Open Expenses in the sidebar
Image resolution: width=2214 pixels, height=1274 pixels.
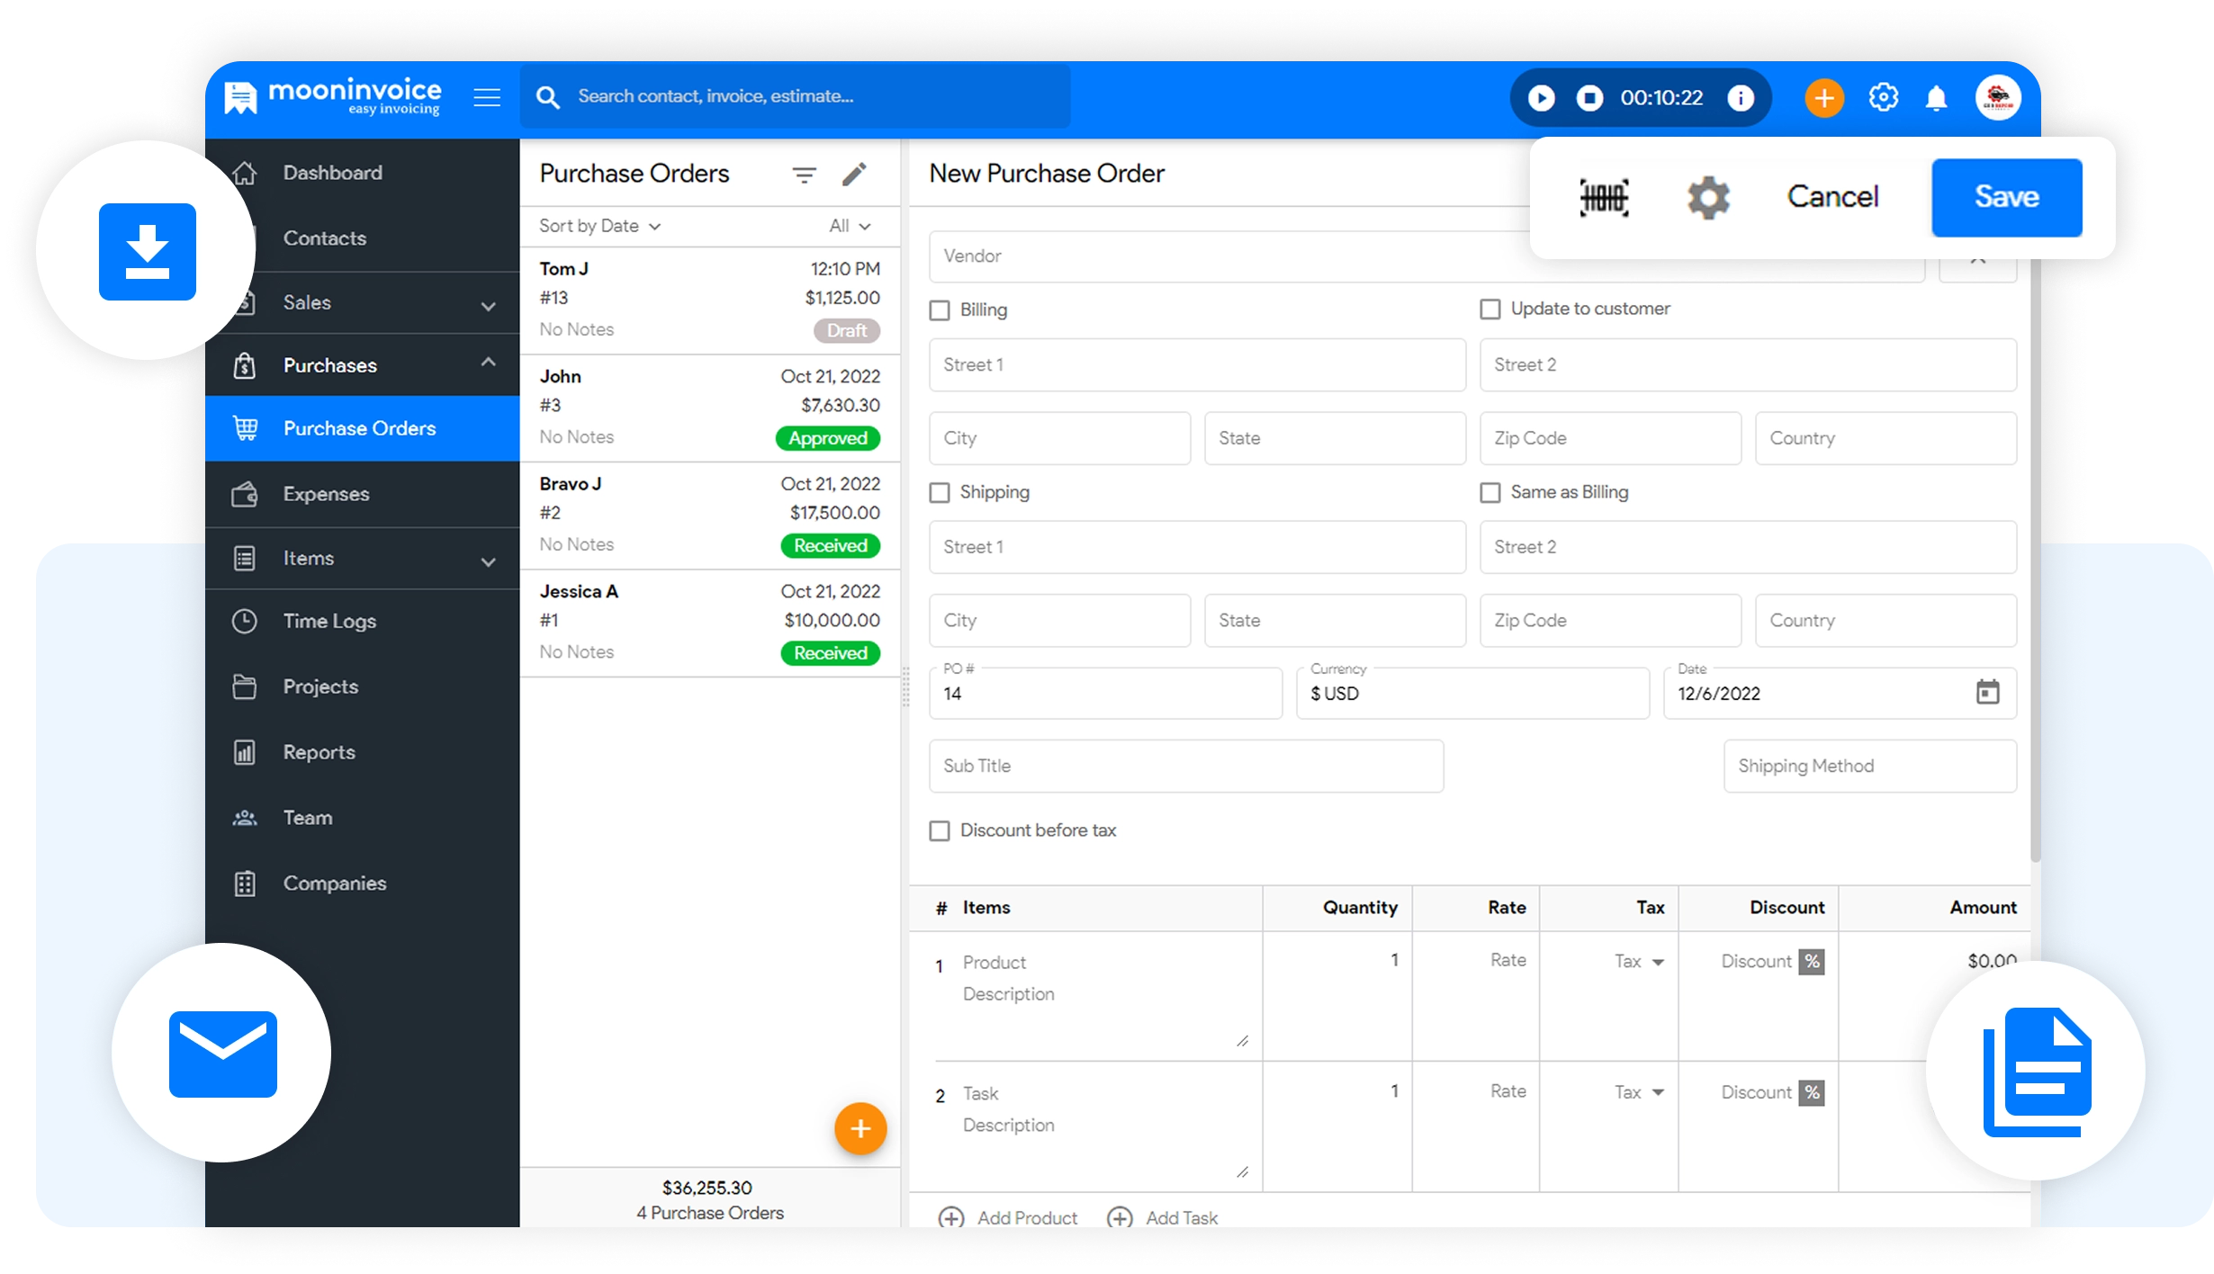[326, 494]
